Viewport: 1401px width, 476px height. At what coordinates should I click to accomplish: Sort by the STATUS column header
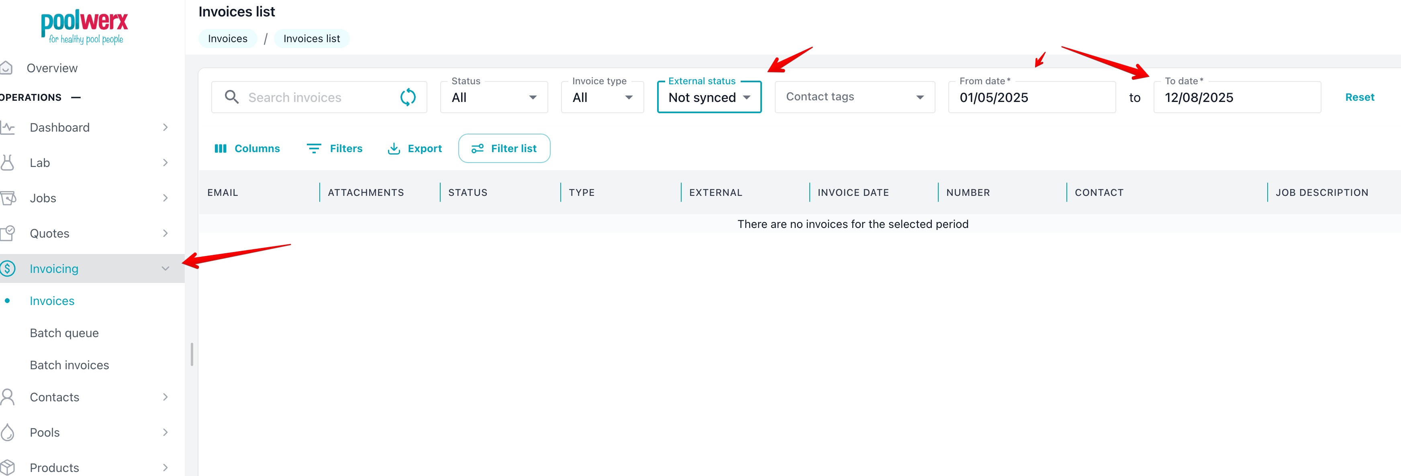[x=468, y=192]
